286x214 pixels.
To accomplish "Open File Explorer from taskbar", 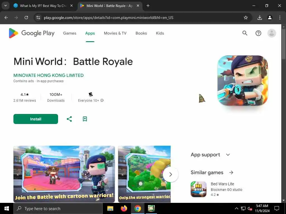I will (x=110, y=208).
